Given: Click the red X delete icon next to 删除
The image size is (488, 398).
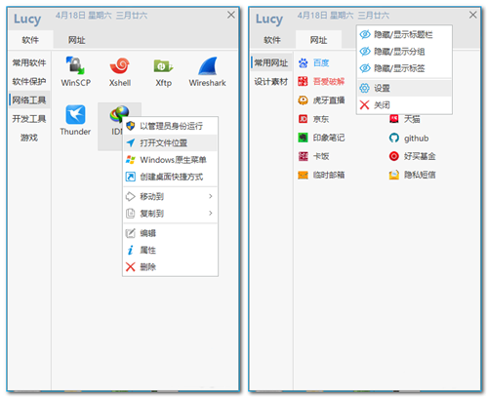Looking at the screenshot, I should tap(131, 267).
